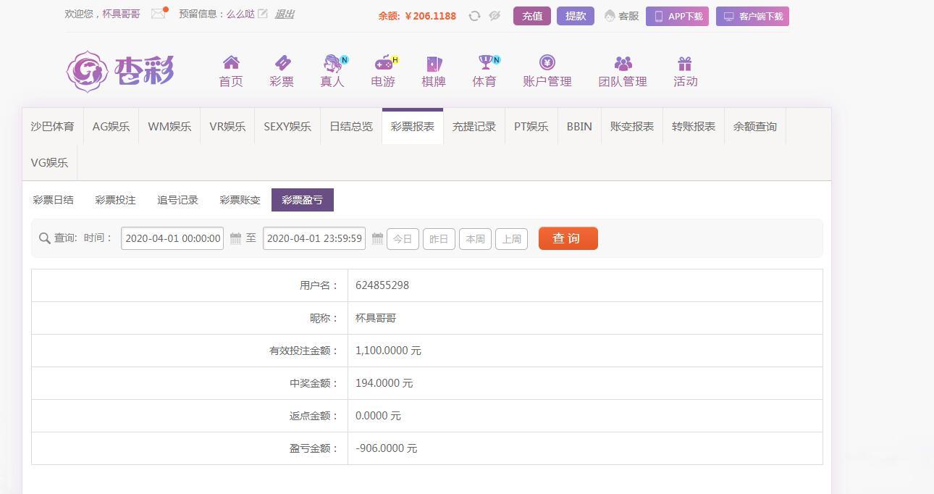Open the 活动 gift box icon

[685, 64]
